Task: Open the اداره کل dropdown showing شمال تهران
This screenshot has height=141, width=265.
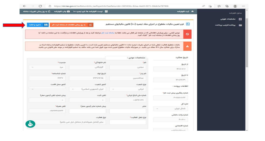Action: tap(170, 109)
